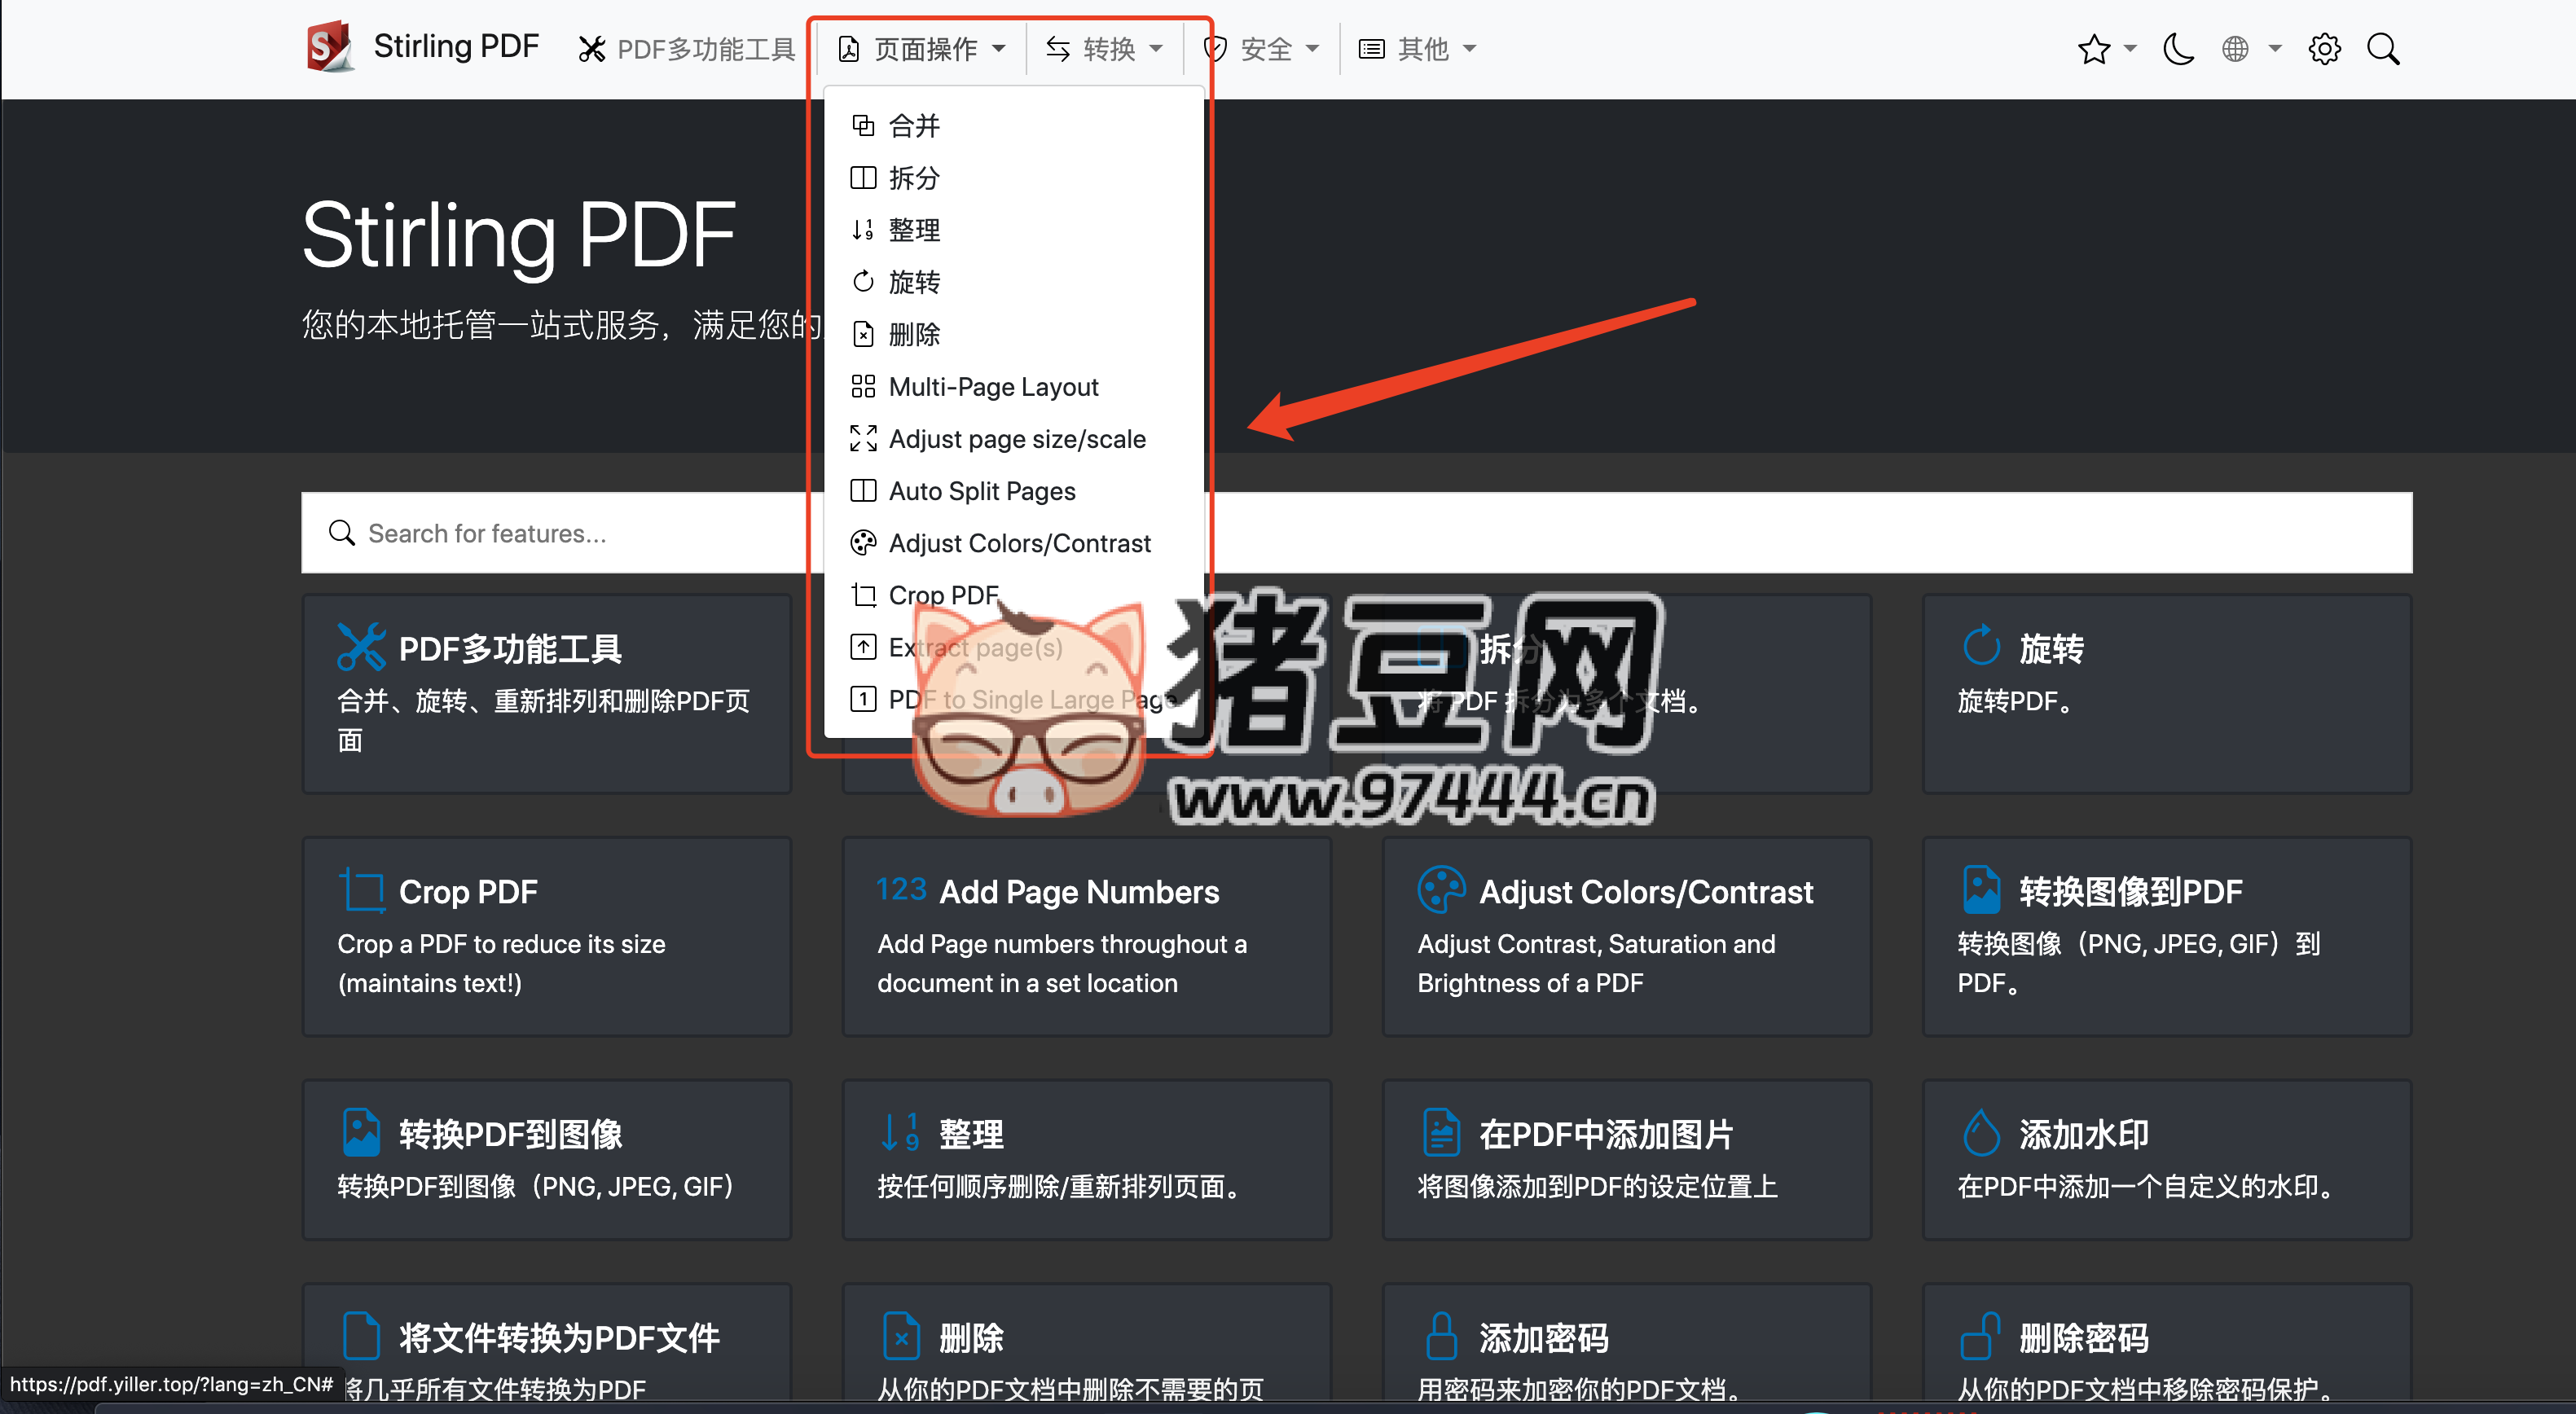Open the 删除 feature card
This screenshot has width=2576, height=1414.
pyautogui.click(x=1086, y=1342)
